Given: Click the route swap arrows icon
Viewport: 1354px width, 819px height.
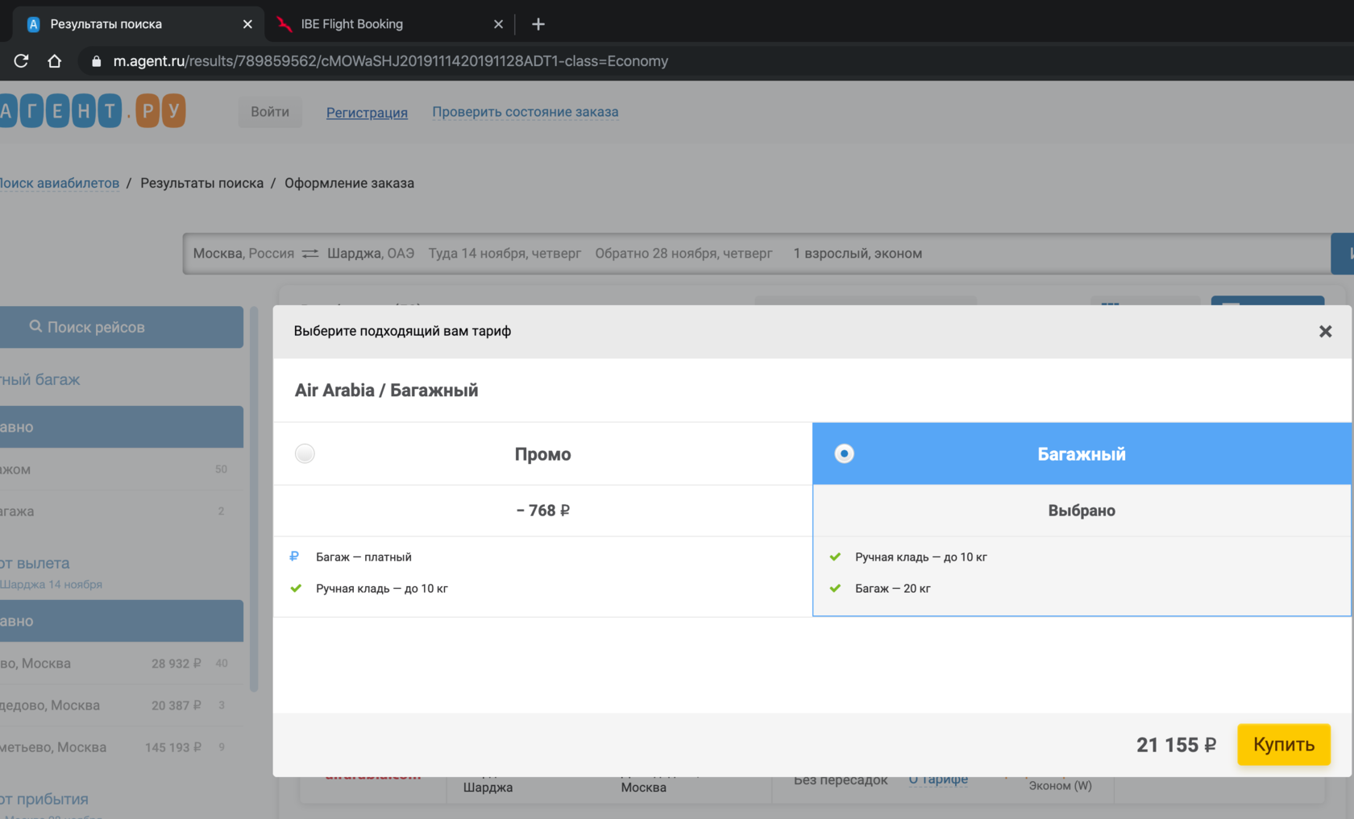Looking at the screenshot, I should [x=310, y=254].
